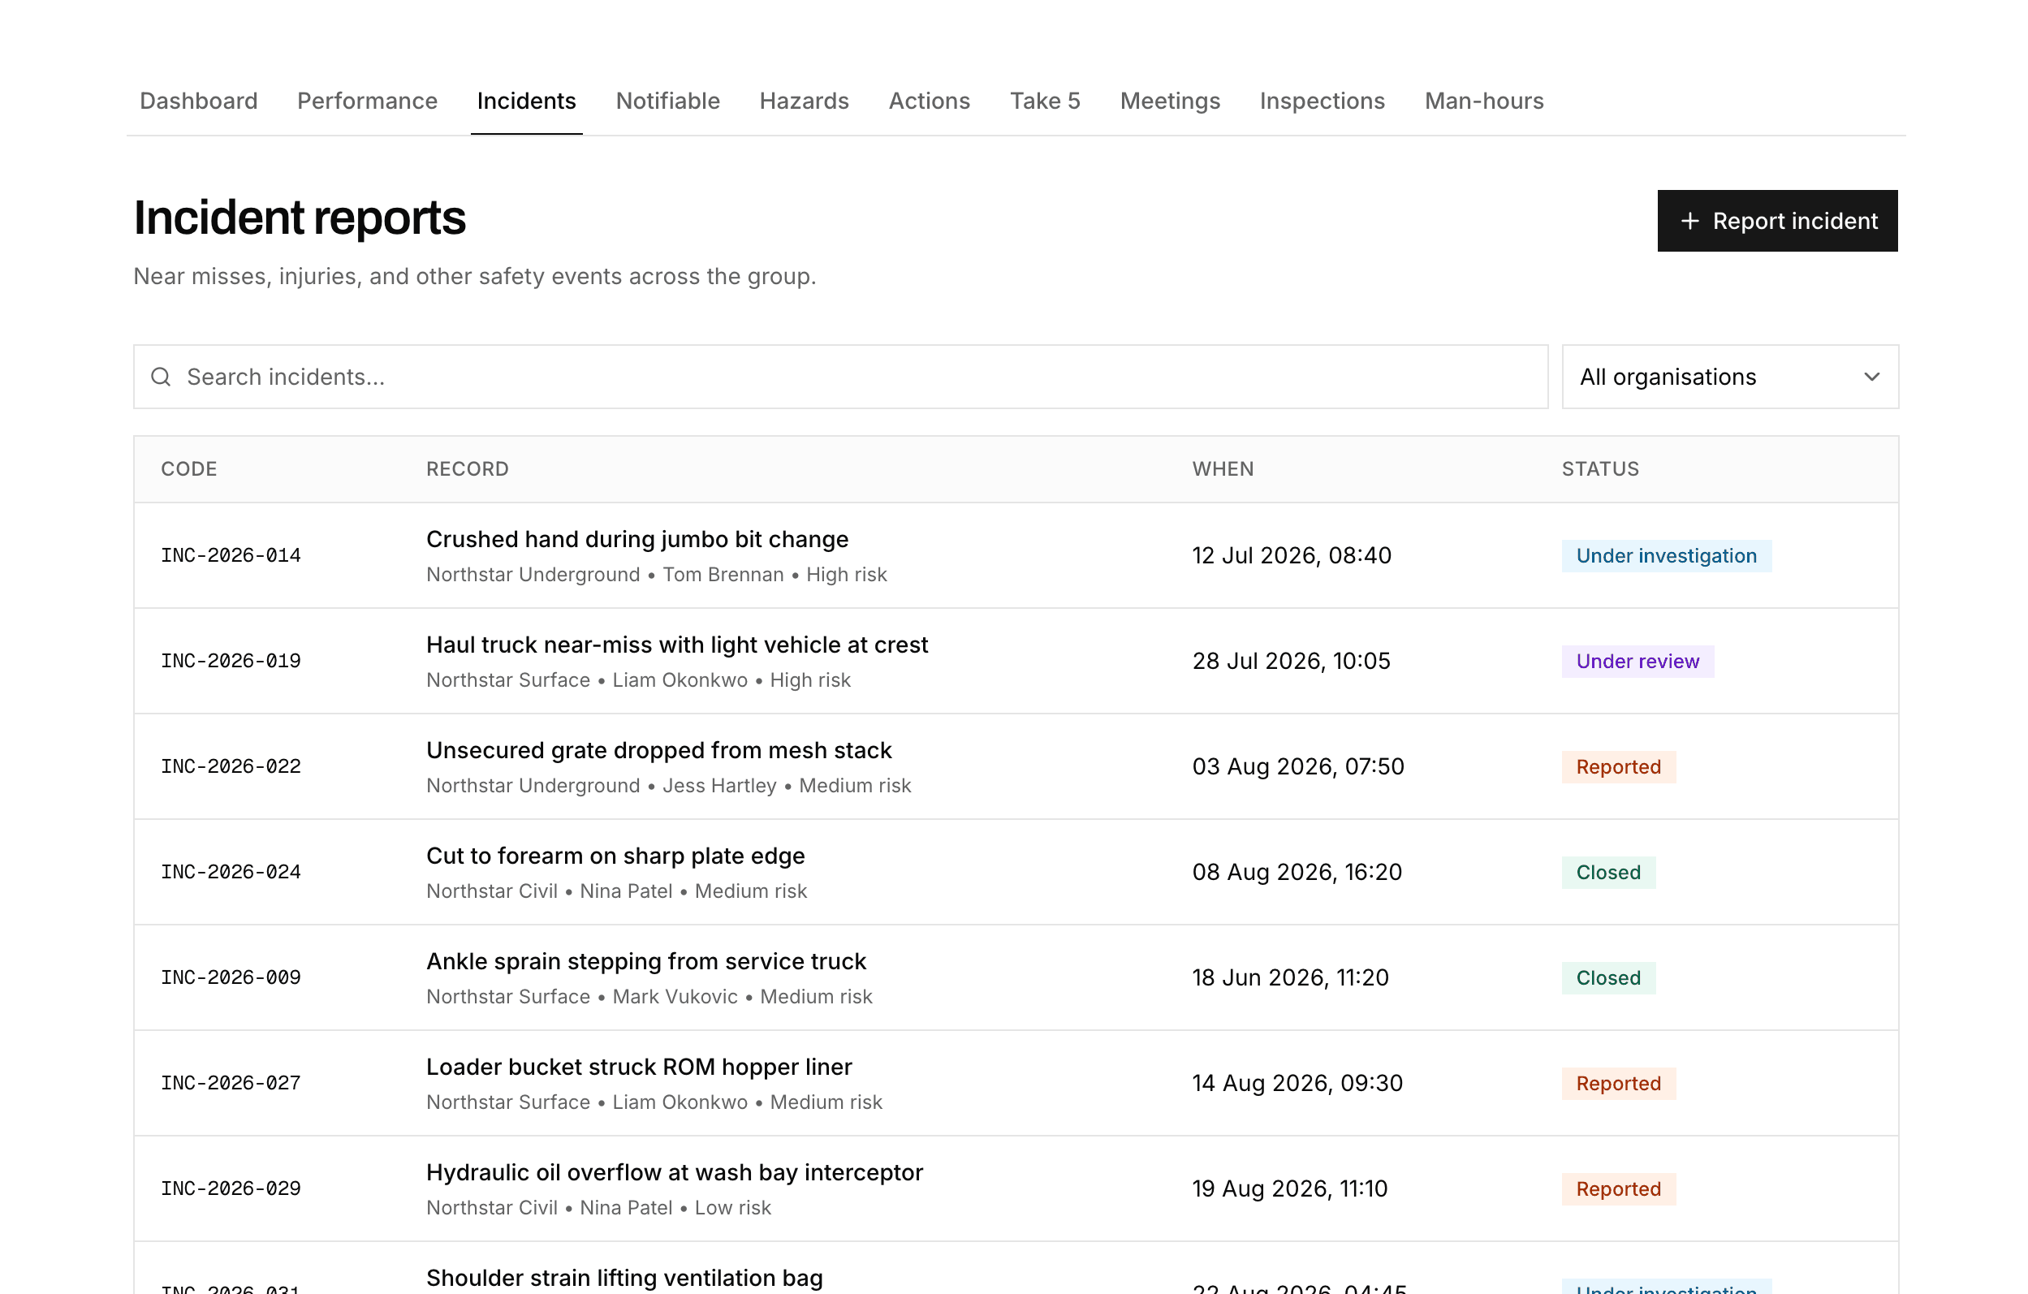Open Haul truck near-miss with light vehicle record
This screenshot has height=1294, width=2028.
677,645
